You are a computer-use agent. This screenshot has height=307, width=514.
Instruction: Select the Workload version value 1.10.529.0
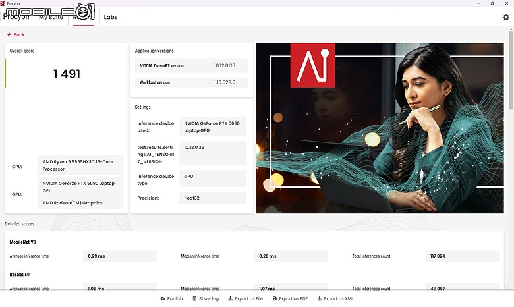225,82
